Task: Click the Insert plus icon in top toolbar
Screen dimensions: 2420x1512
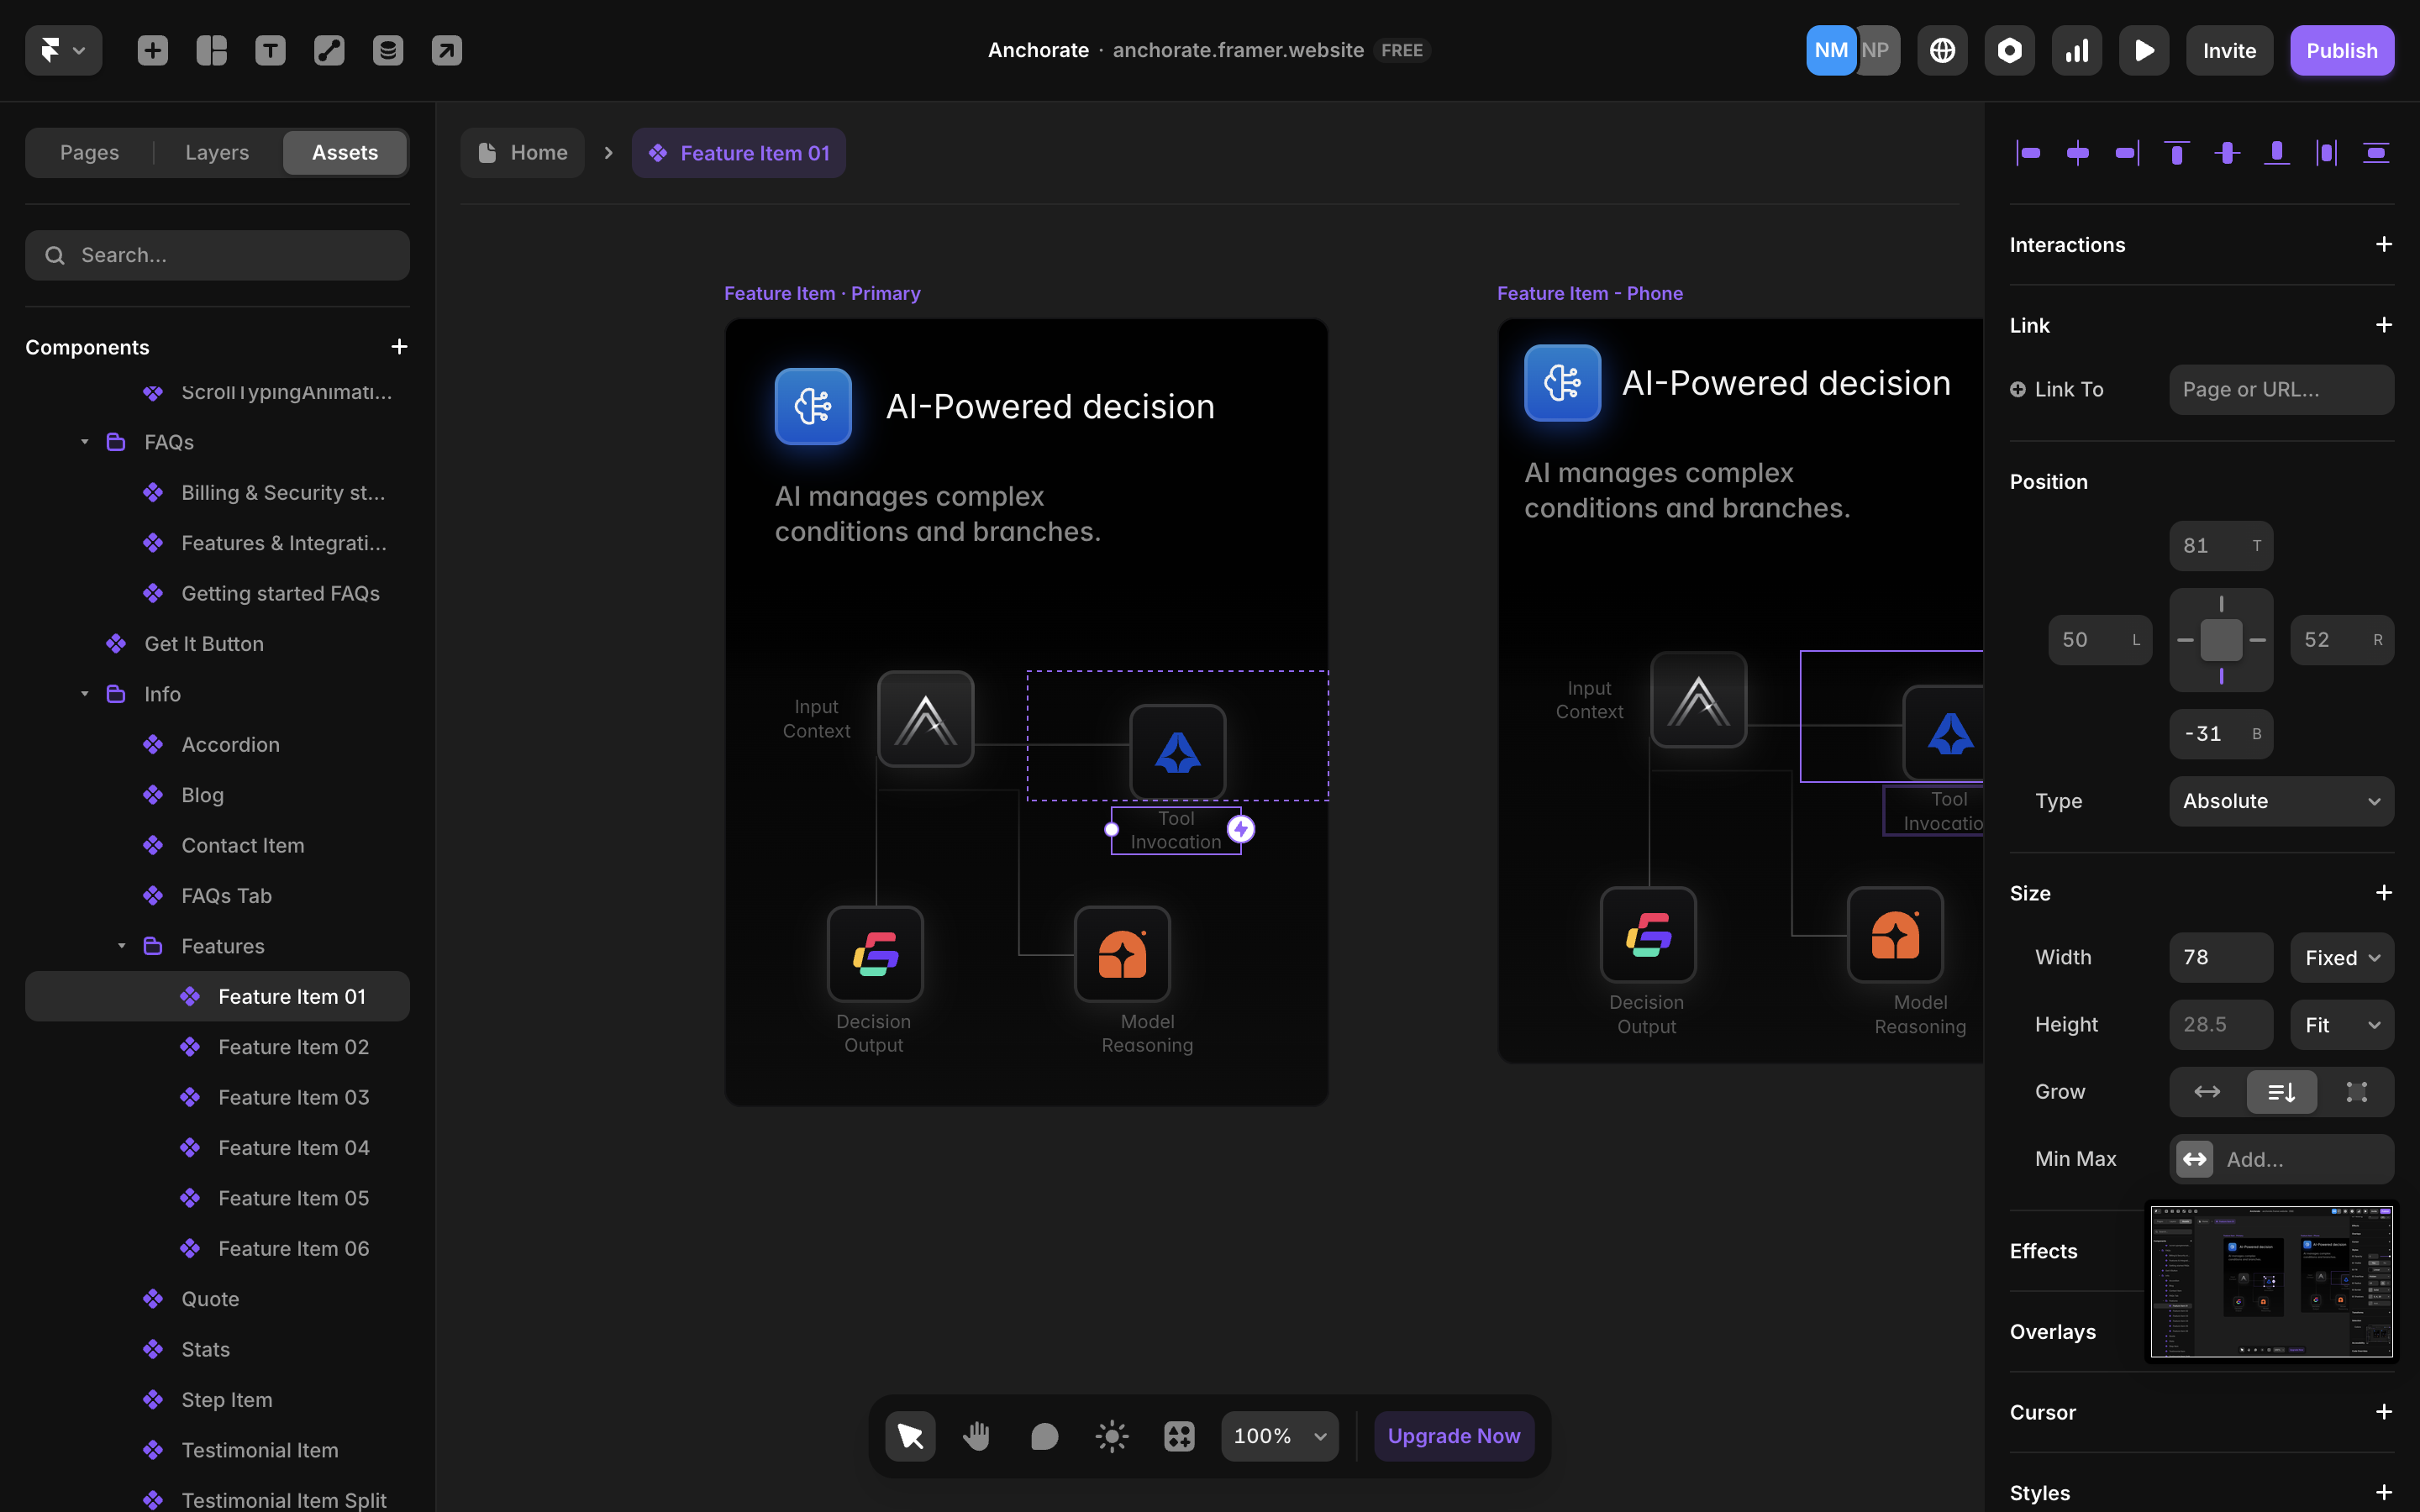Action: click(152, 50)
